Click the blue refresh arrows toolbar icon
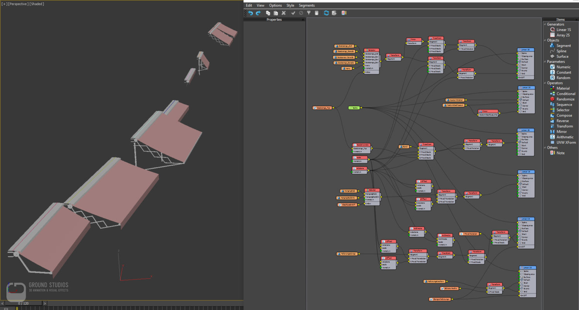 coord(326,13)
